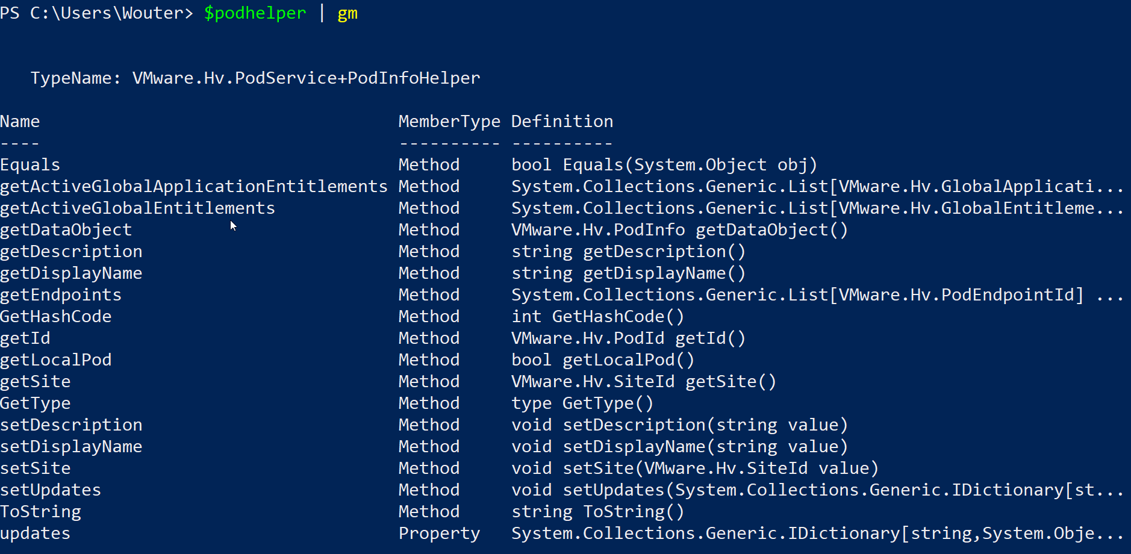Click Method in the ToString row
The width and height of the screenshot is (1131, 554).
coord(429,512)
